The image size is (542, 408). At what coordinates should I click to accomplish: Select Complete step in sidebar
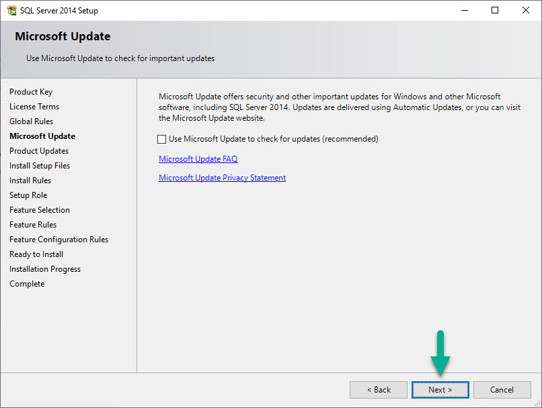pyautogui.click(x=28, y=284)
